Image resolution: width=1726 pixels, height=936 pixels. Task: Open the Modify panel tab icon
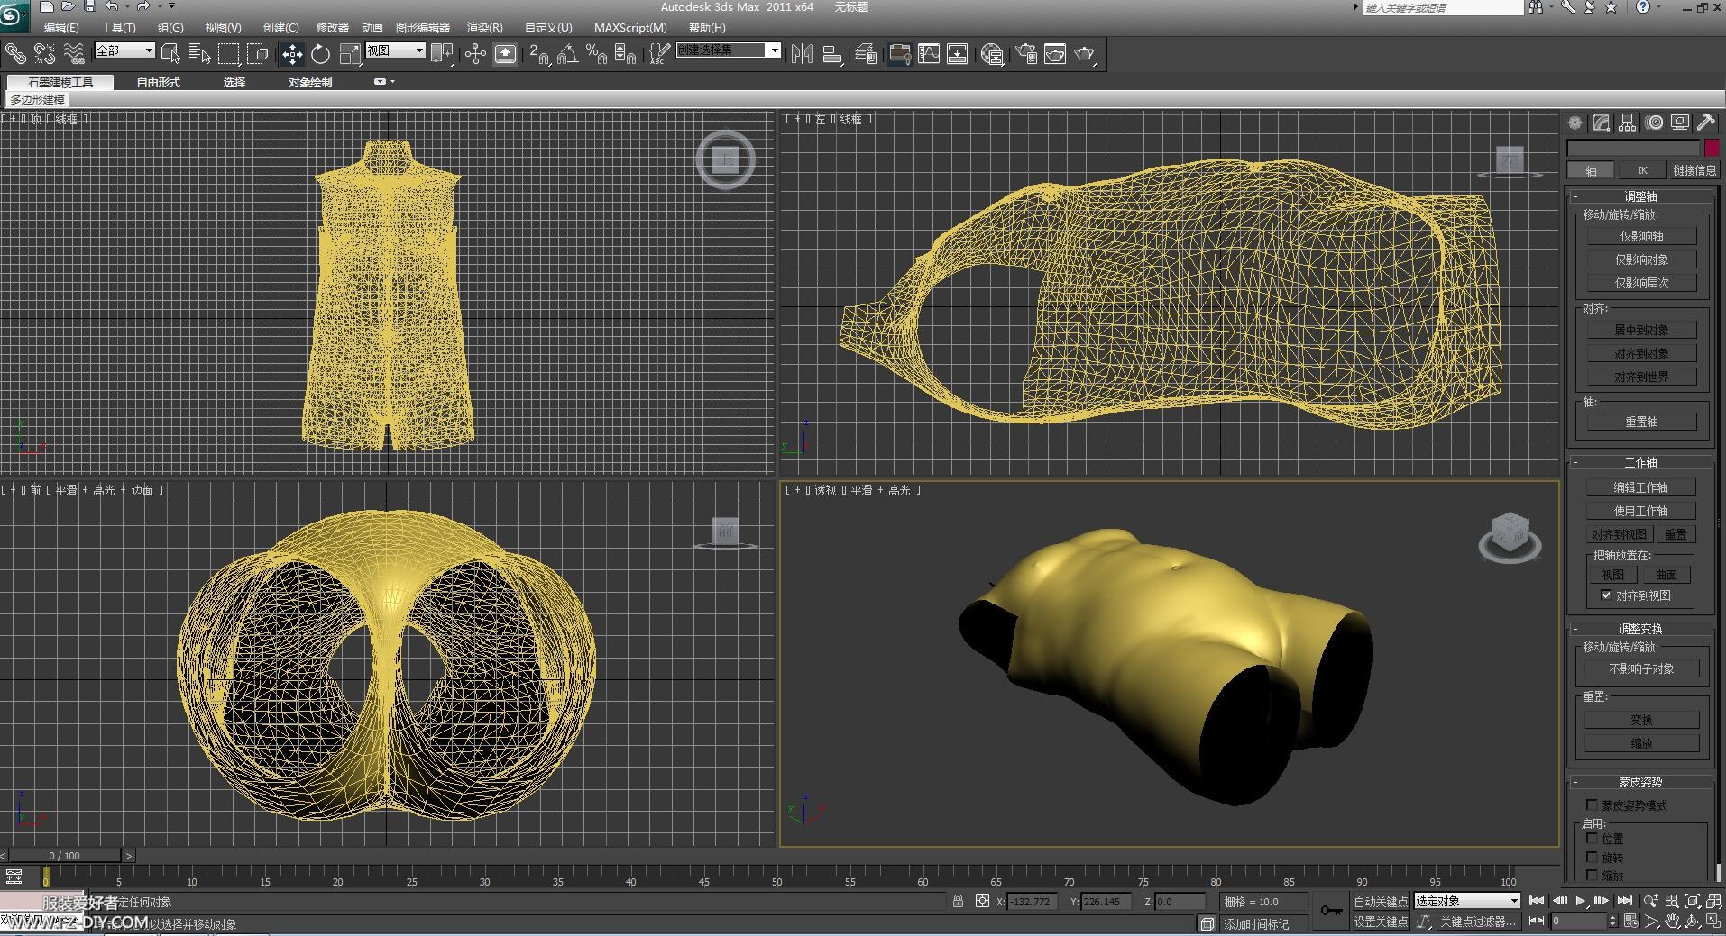coord(1601,123)
